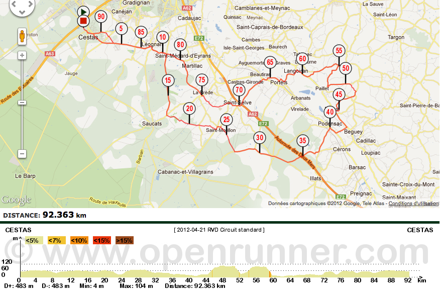Viewport: 440px width, 292px height.
Task: Open the Conditions d'utilisation link
Action: pos(413,203)
